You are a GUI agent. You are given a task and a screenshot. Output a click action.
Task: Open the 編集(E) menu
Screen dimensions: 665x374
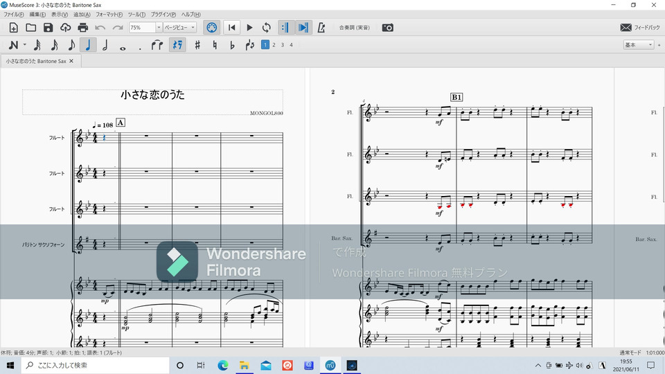point(37,15)
